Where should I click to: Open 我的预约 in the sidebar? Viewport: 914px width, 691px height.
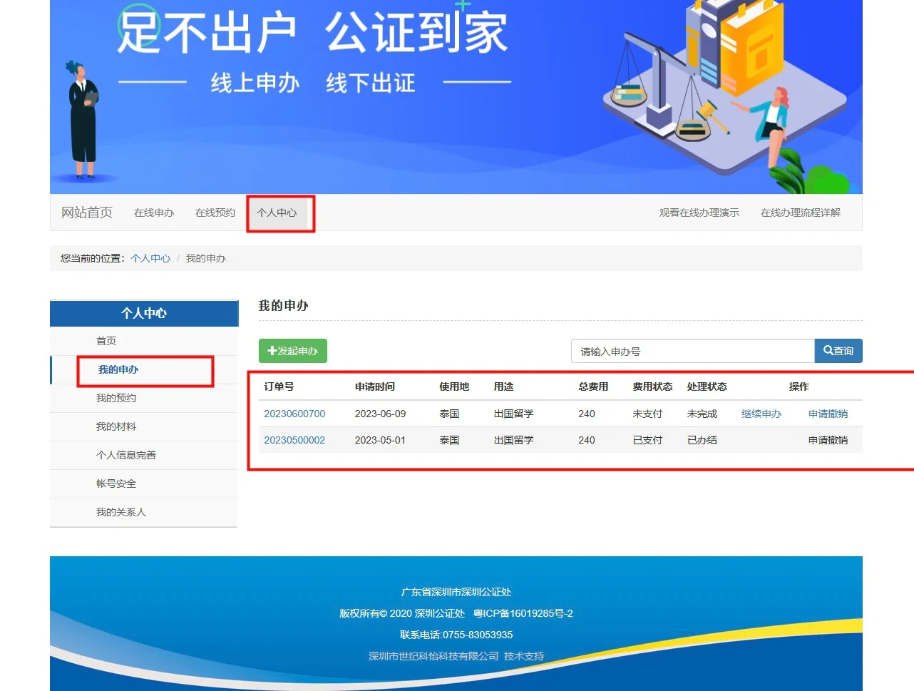click(x=116, y=398)
